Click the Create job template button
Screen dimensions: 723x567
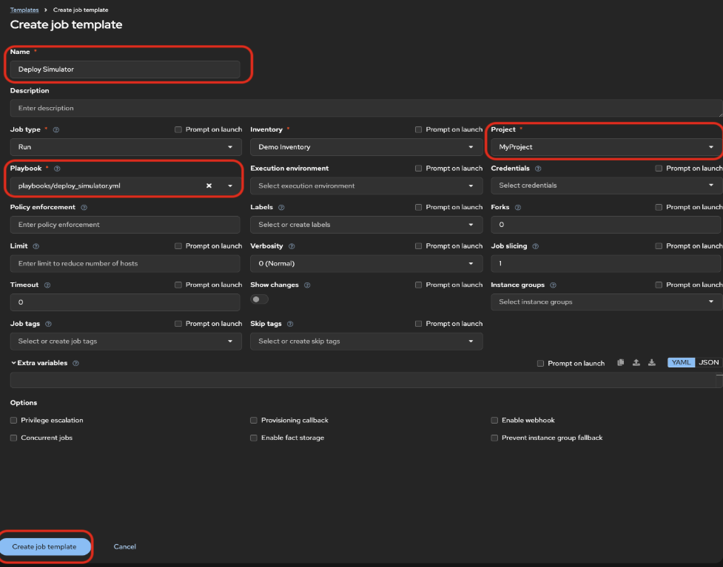44,546
